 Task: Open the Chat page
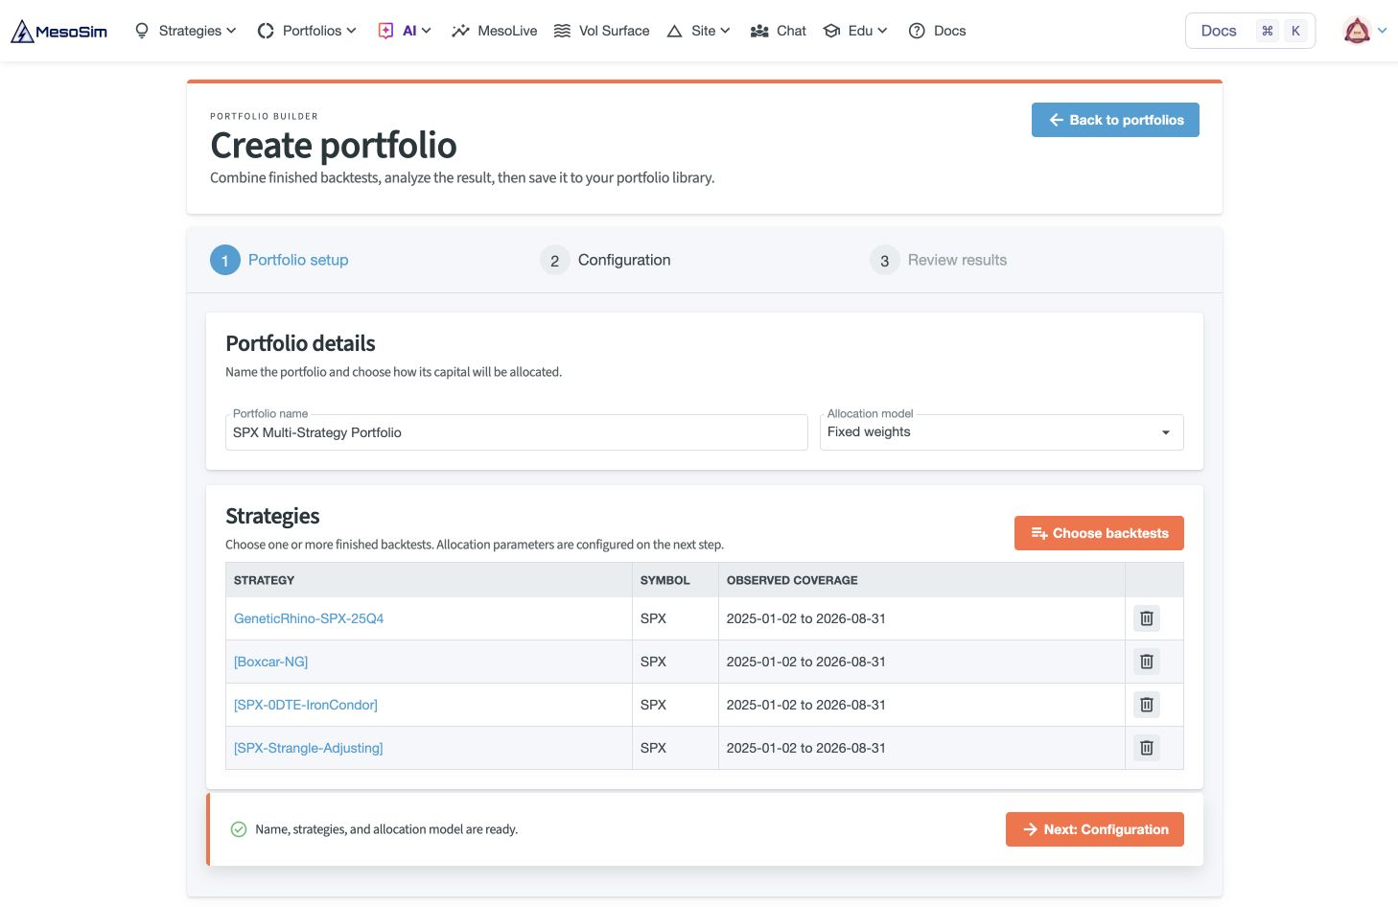(778, 31)
